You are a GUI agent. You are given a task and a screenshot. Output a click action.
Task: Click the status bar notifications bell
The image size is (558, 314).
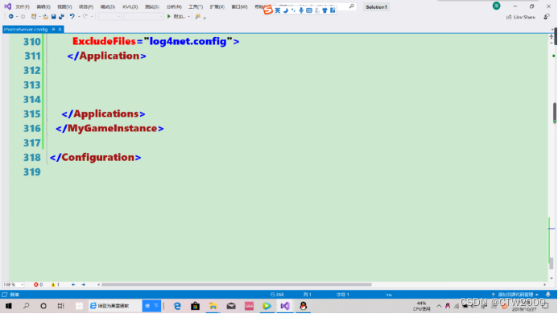pyautogui.click(x=548, y=295)
